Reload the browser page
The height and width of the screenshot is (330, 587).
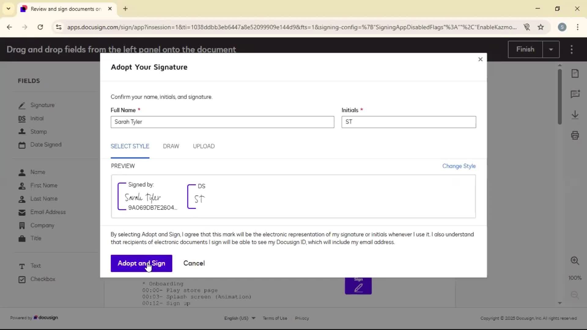click(x=40, y=27)
